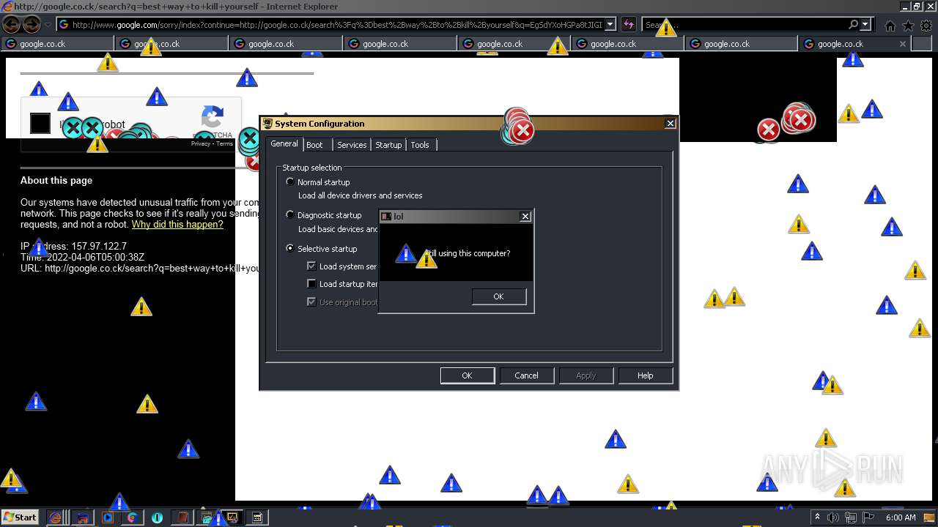Click the brown notebook taskbar icon

[x=182, y=517]
